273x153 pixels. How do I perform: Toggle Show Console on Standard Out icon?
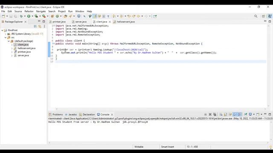[235, 114]
